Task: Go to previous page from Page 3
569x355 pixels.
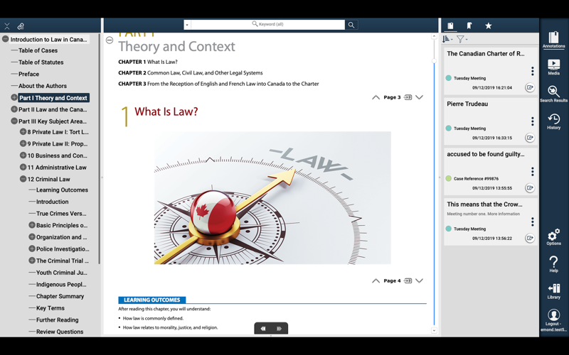Action: click(x=376, y=97)
